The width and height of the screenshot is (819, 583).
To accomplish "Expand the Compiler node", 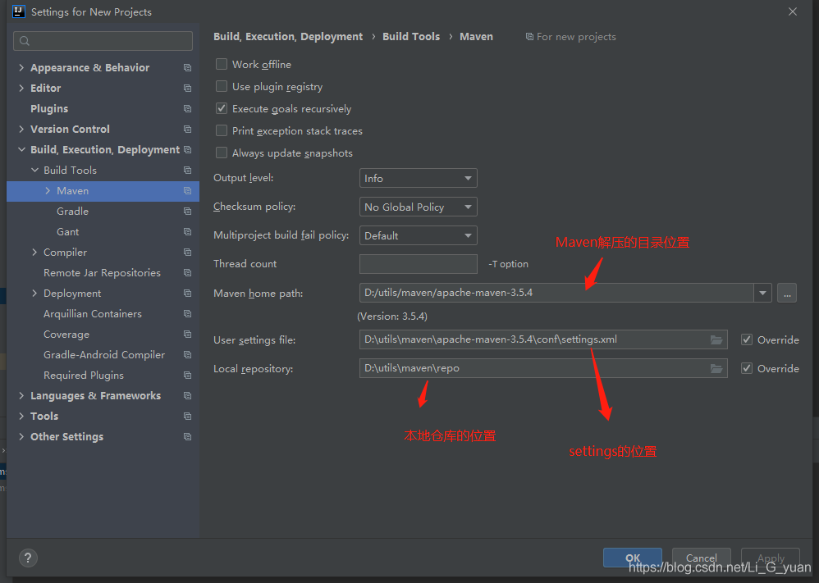I will tap(34, 252).
